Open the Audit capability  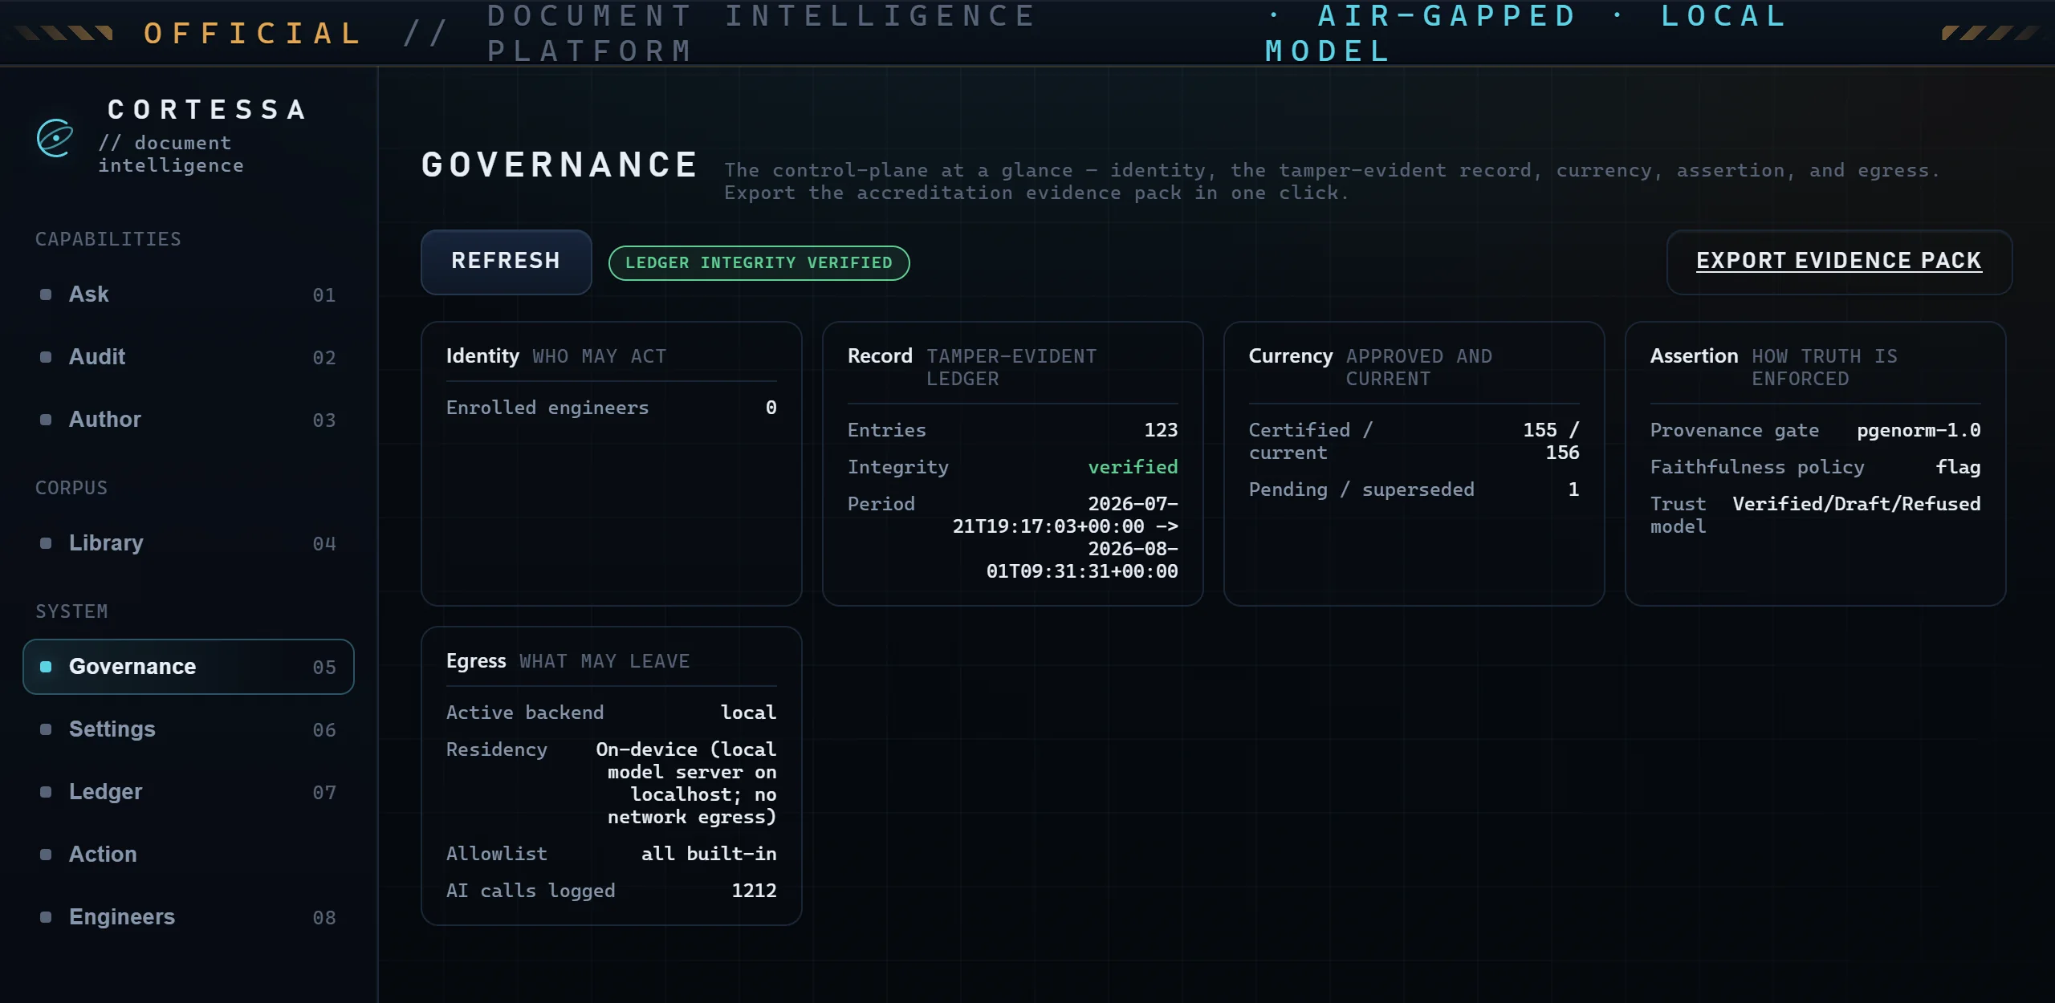point(189,357)
